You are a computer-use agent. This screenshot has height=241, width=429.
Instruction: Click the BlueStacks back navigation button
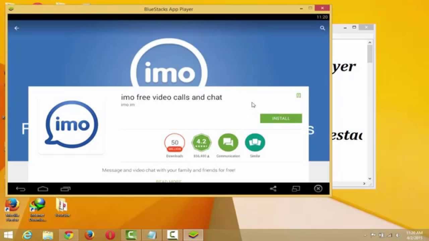coord(20,189)
